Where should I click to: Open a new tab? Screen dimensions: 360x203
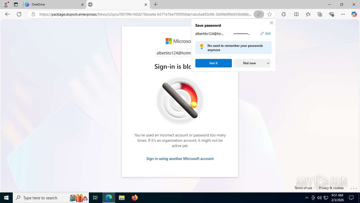coord(156,4)
